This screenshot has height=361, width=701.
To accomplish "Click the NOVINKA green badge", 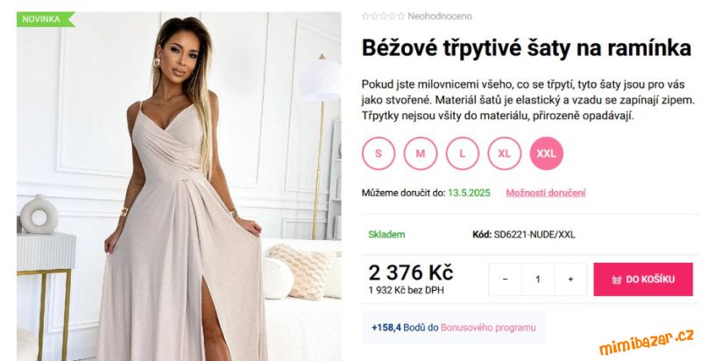I will pos(46,19).
